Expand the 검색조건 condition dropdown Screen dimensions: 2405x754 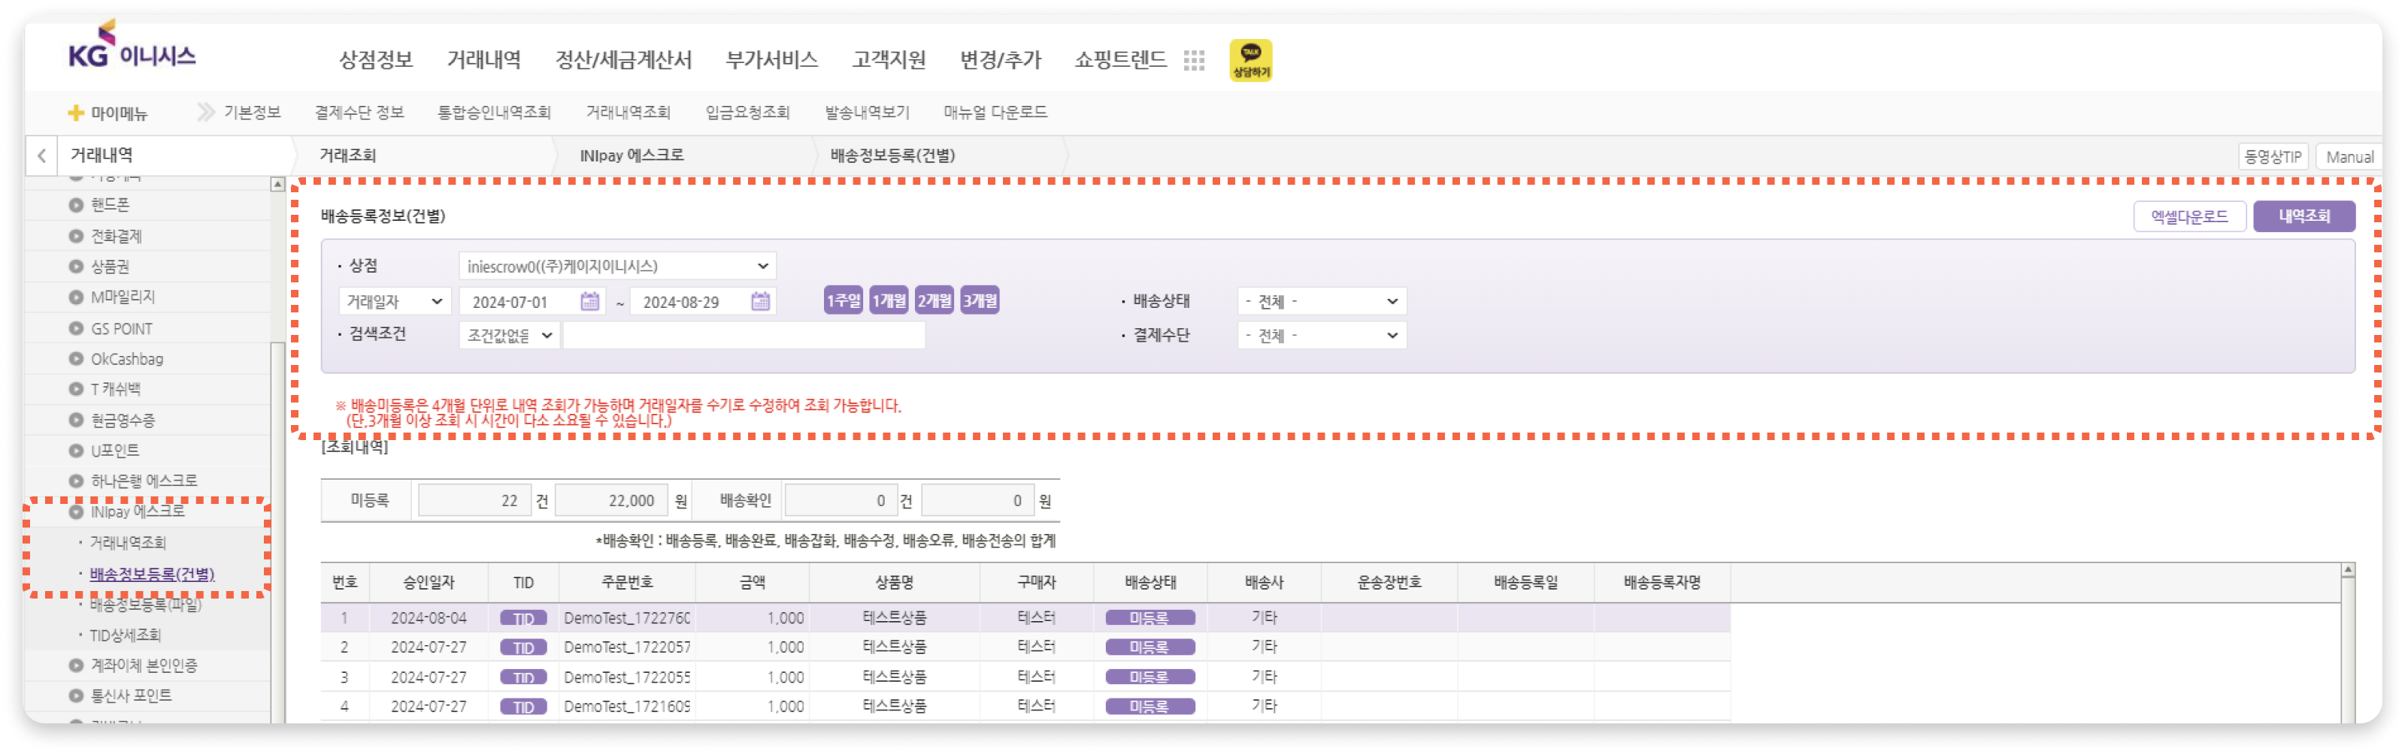pyautogui.click(x=509, y=335)
